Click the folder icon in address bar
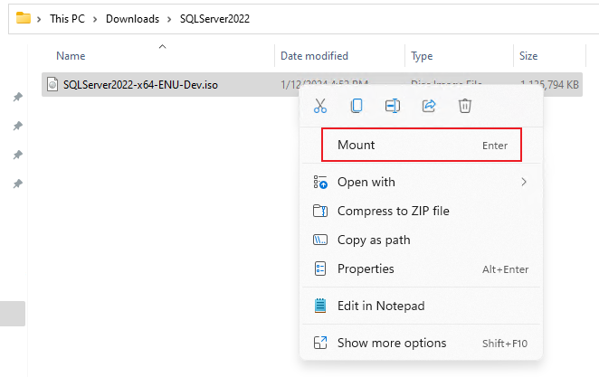The width and height of the screenshot is (599, 377). [x=24, y=18]
